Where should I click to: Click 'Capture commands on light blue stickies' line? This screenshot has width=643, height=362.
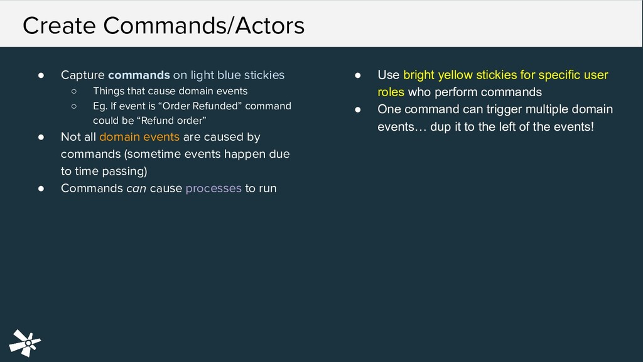tap(173, 75)
